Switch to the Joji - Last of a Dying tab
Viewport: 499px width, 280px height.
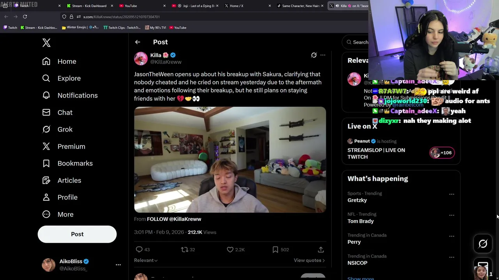point(195,6)
